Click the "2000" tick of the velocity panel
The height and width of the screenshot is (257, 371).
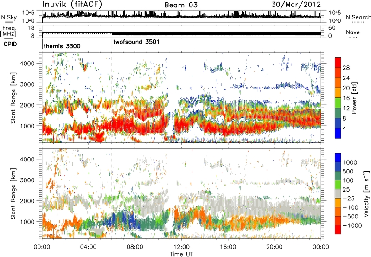coord(27,201)
